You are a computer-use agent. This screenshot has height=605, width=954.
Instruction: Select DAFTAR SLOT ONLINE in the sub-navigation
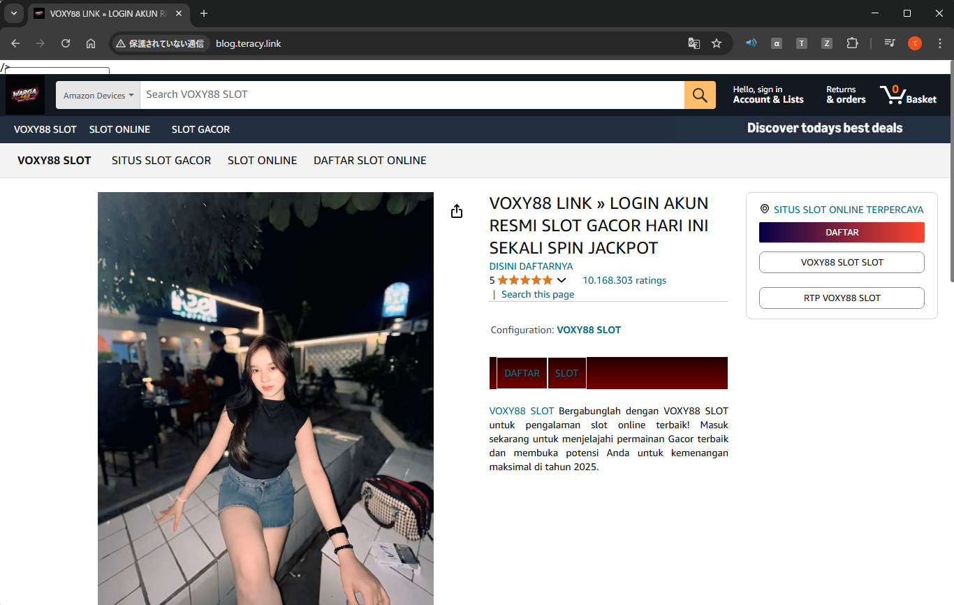[x=370, y=161]
